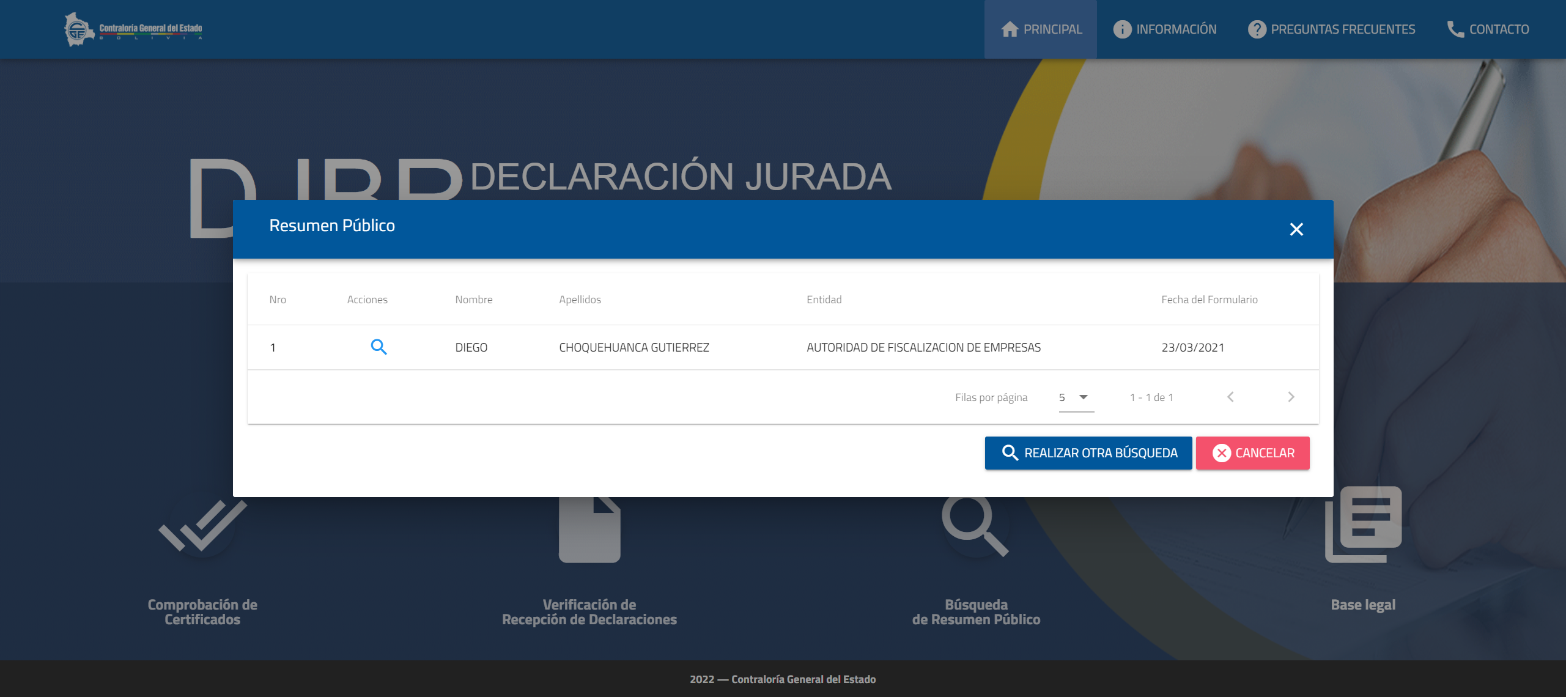Viewport: 1566px width, 697px height.
Task: Close the Resumen Público dialog with X
Action: point(1296,229)
